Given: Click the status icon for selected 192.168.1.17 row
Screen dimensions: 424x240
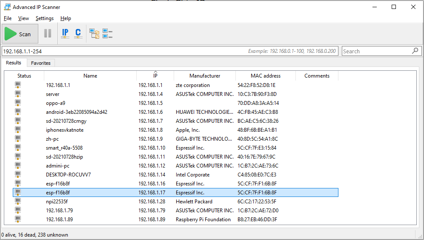Looking at the screenshot, I should point(18,192).
